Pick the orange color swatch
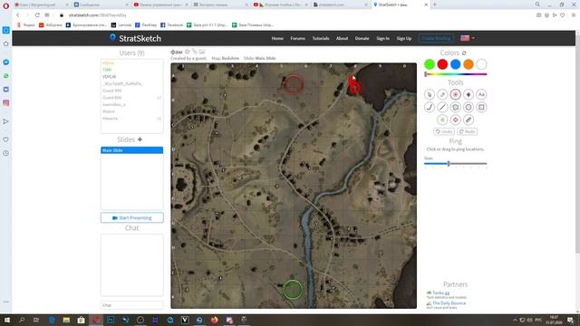The image size is (580, 326). (469, 64)
